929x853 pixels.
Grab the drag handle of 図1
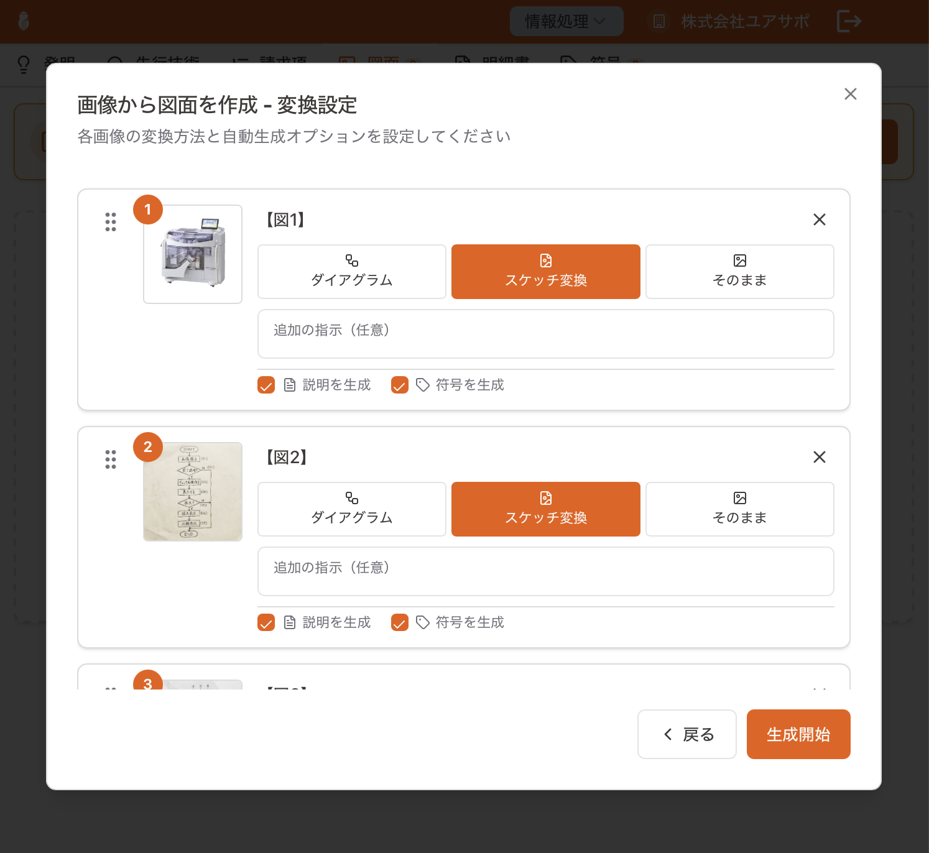click(111, 222)
